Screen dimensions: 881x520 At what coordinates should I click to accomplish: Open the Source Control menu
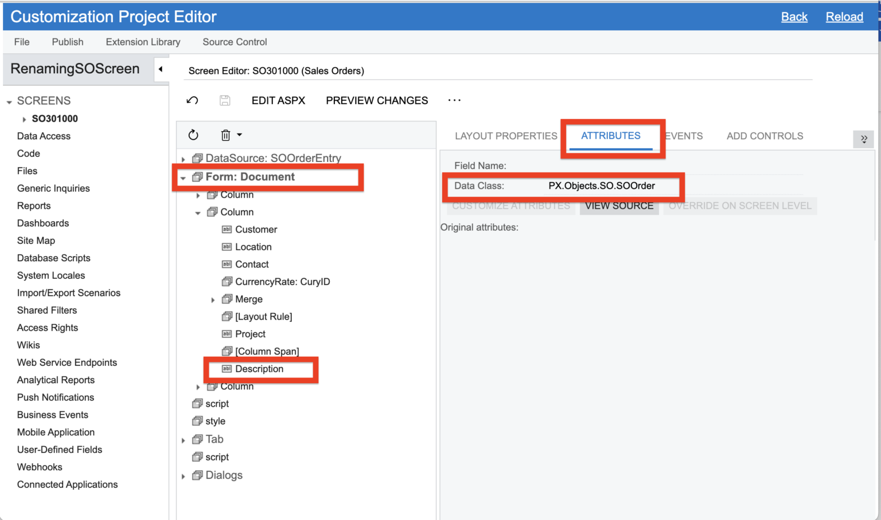coord(235,42)
